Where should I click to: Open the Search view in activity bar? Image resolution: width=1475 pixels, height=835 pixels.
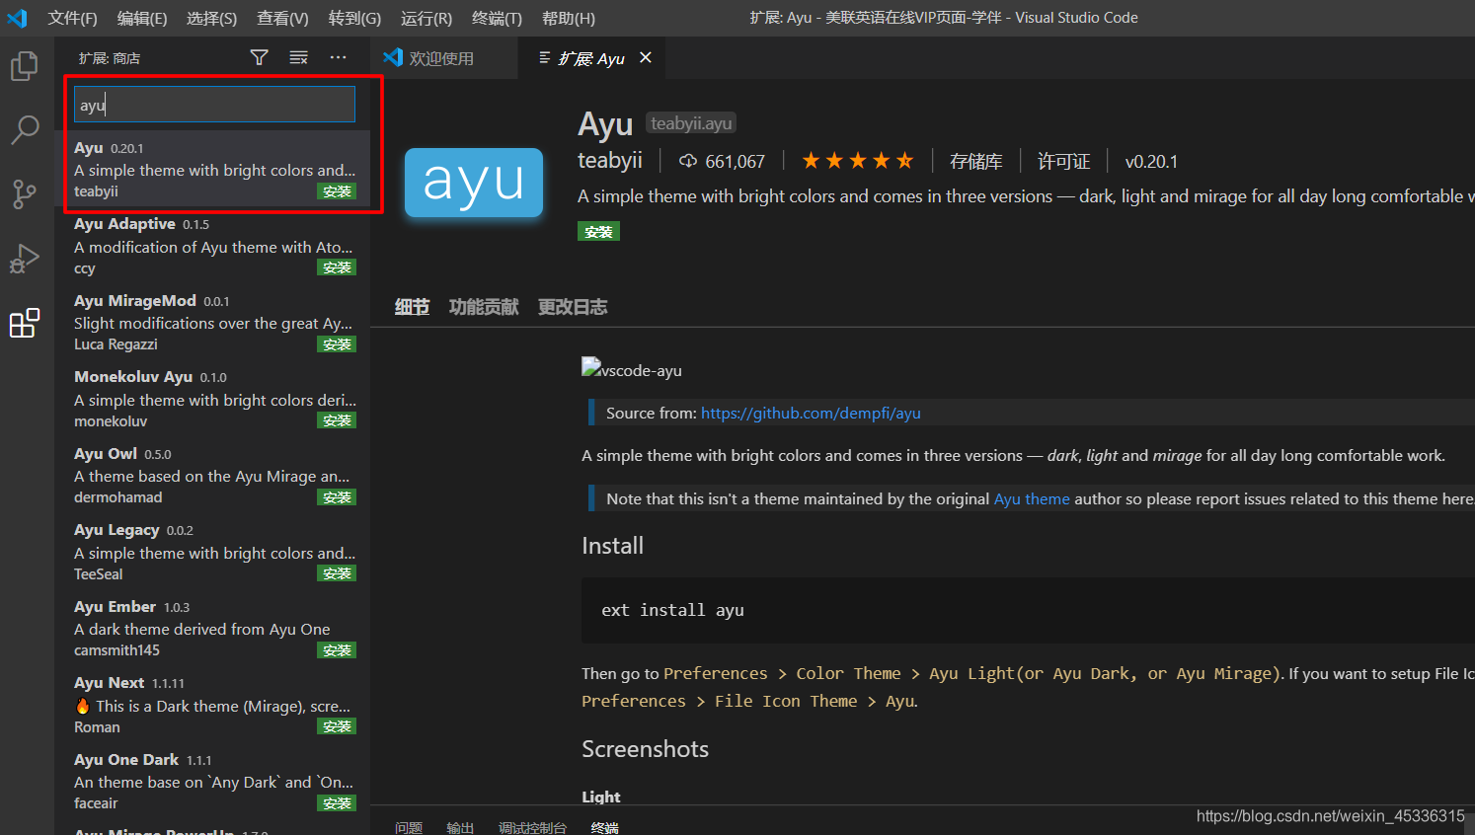click(x=25, y=129)
